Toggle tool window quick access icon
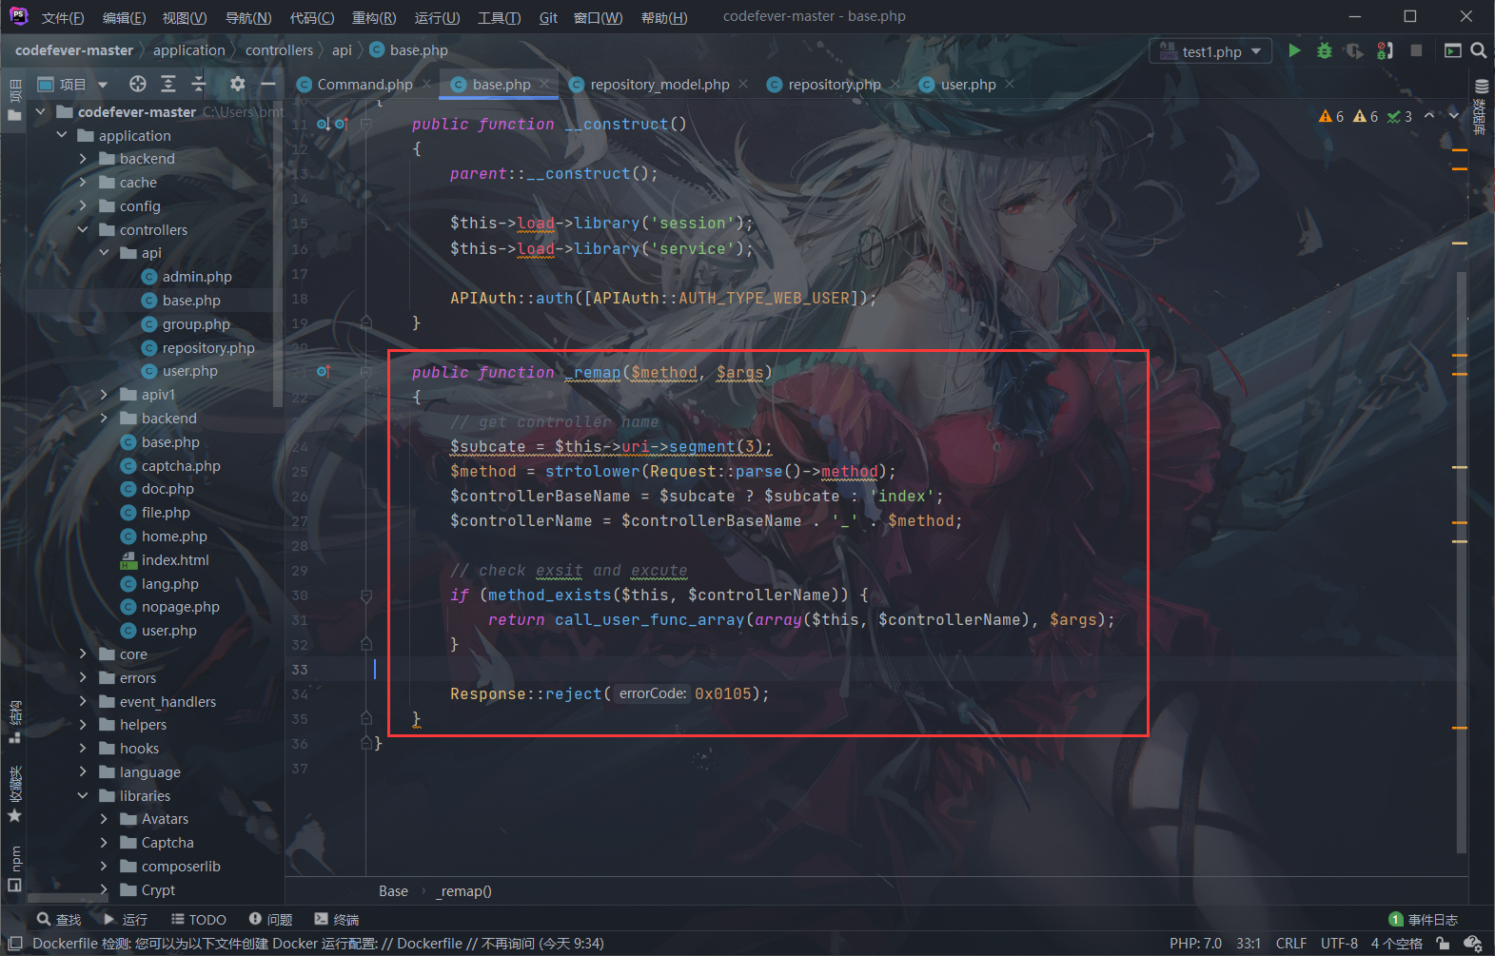 [x=14, y=944]
